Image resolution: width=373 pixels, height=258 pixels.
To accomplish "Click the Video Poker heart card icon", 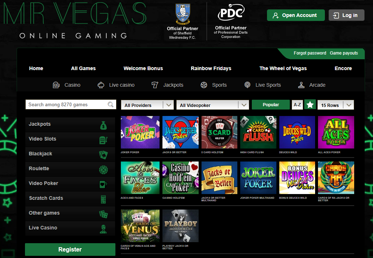I will click(x=103, y=184).
